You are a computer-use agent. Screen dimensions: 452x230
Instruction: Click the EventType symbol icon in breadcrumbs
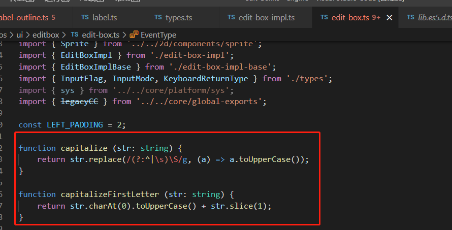pyautogui.click(x=134, y=35)
